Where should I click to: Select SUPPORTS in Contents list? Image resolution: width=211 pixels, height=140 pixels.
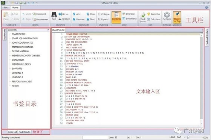[x=17, y=68]
